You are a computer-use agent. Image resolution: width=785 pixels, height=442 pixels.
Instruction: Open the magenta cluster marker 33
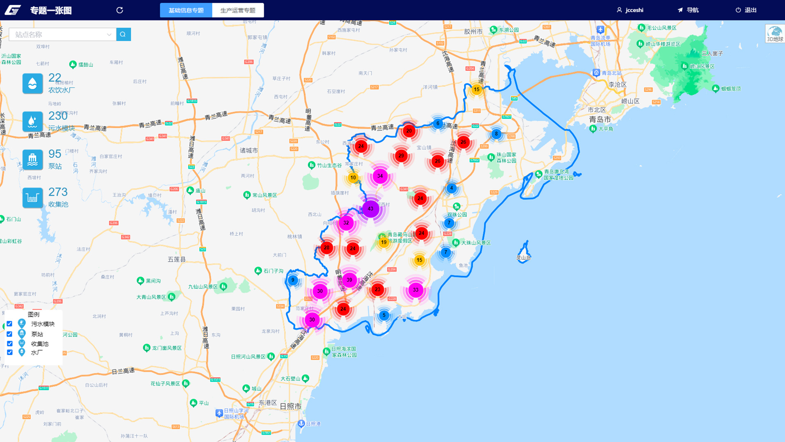click(x=415, y=290)
